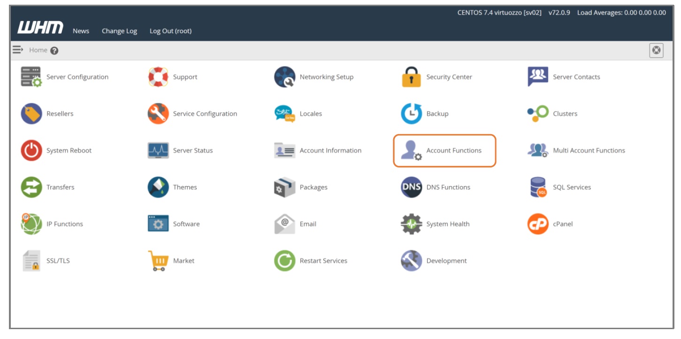Expand the sidebar navigation menu toggle
Image resolution: width=681 pixels, height=339 pixels.
click(x=18, y=49)
